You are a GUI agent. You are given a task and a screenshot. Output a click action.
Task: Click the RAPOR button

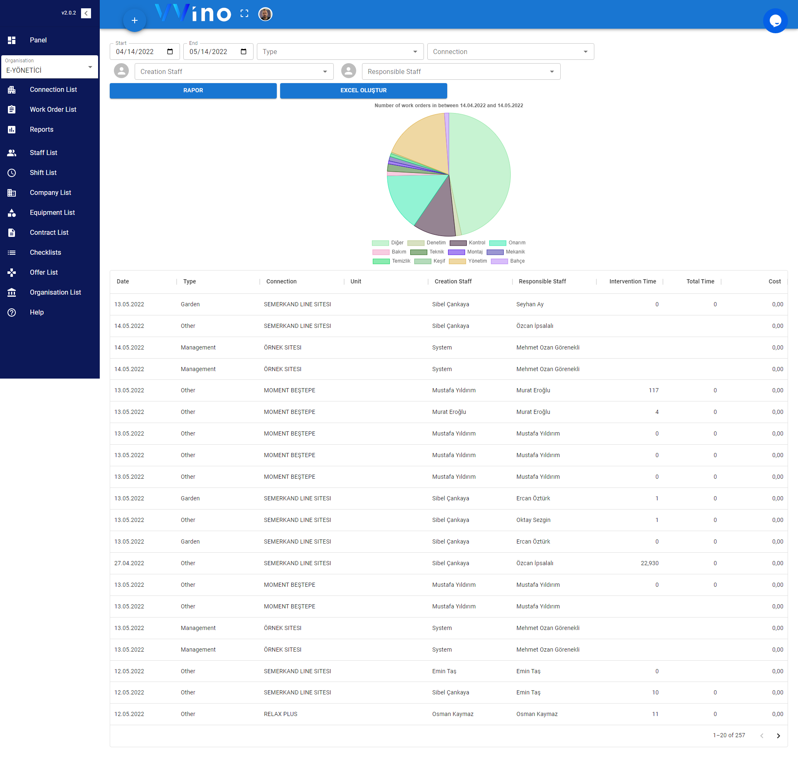click(193, 90)
